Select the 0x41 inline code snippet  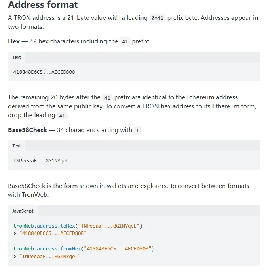tap(157, 18)
